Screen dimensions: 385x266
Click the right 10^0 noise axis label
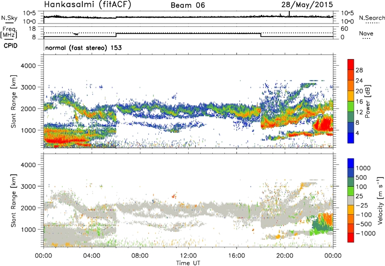pos(347,21)
